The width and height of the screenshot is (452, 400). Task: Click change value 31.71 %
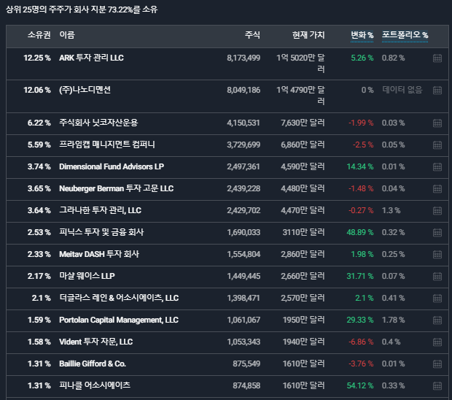pos(360,276)
